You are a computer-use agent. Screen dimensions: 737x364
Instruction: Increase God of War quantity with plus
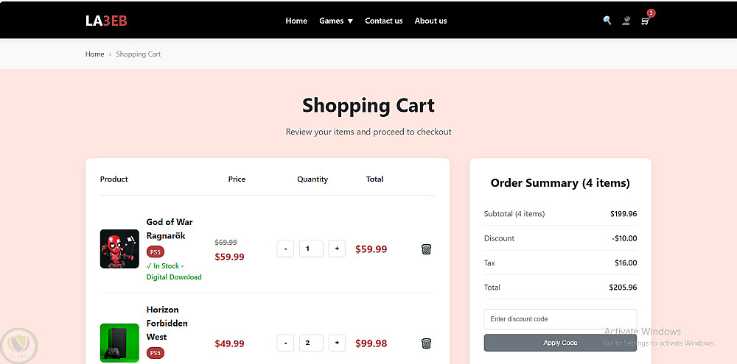[x=337, y=249]
